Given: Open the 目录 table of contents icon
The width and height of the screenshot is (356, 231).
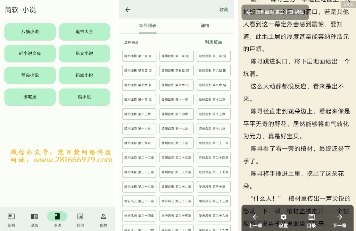Looking at the screenshot, I should [x=311, y=217].
